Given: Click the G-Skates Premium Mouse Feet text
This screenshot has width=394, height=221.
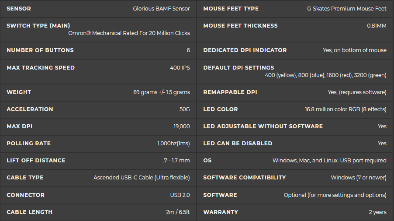Looking at the screenshot, I should tap(347, 9).
